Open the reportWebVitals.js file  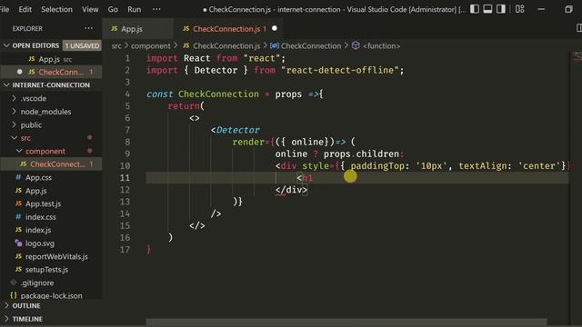tap(56, 256)
